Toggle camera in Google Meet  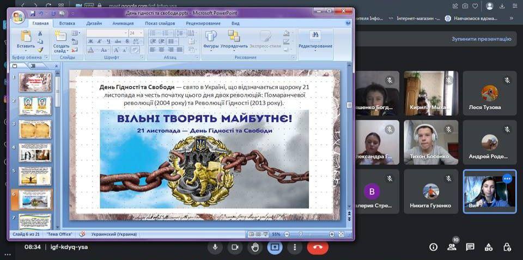tap(235, 247)
